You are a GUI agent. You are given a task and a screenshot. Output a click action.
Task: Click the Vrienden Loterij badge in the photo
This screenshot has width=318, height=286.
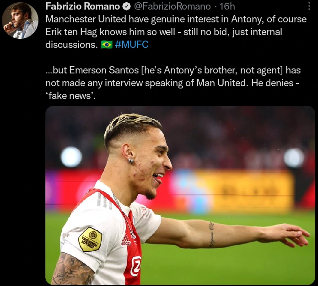tap(90, 239)
